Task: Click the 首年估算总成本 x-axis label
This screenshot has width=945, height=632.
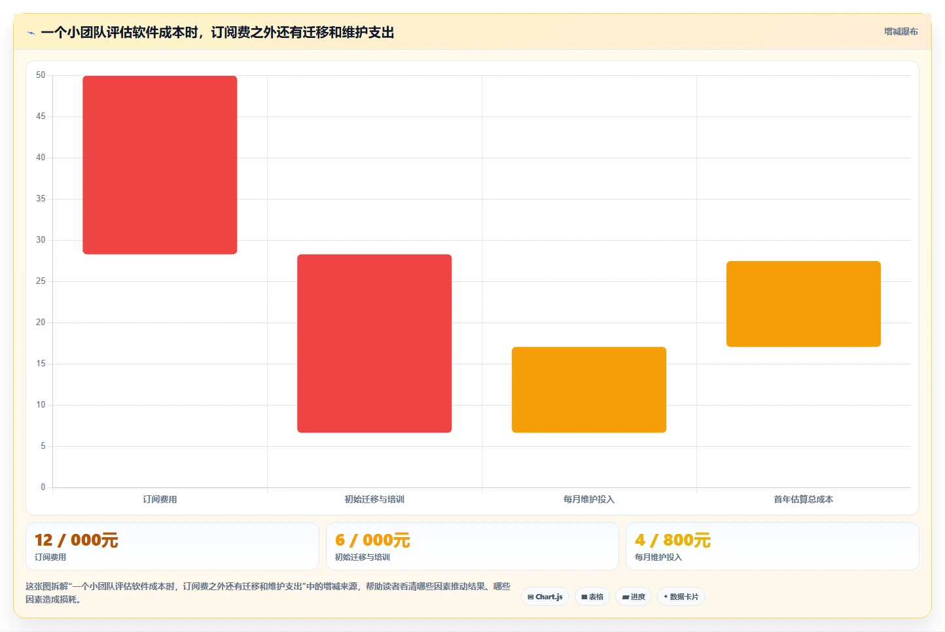Action: (x=804, y=499)
